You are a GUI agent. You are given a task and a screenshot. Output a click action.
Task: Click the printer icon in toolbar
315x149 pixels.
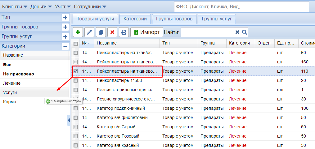click(124, 32)
